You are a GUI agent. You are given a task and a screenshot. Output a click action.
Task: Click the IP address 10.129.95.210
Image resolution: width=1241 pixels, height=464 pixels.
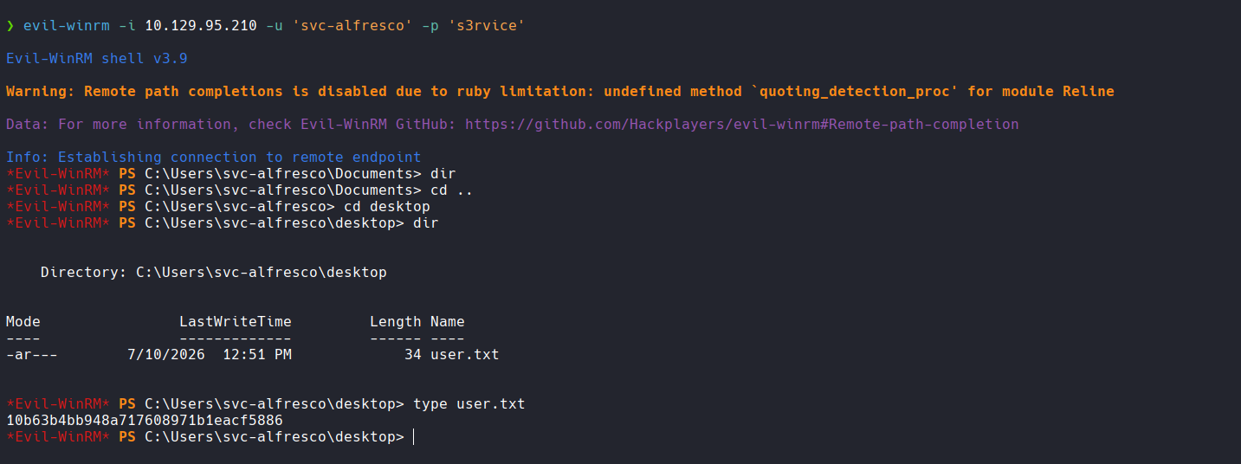[201, 26]
